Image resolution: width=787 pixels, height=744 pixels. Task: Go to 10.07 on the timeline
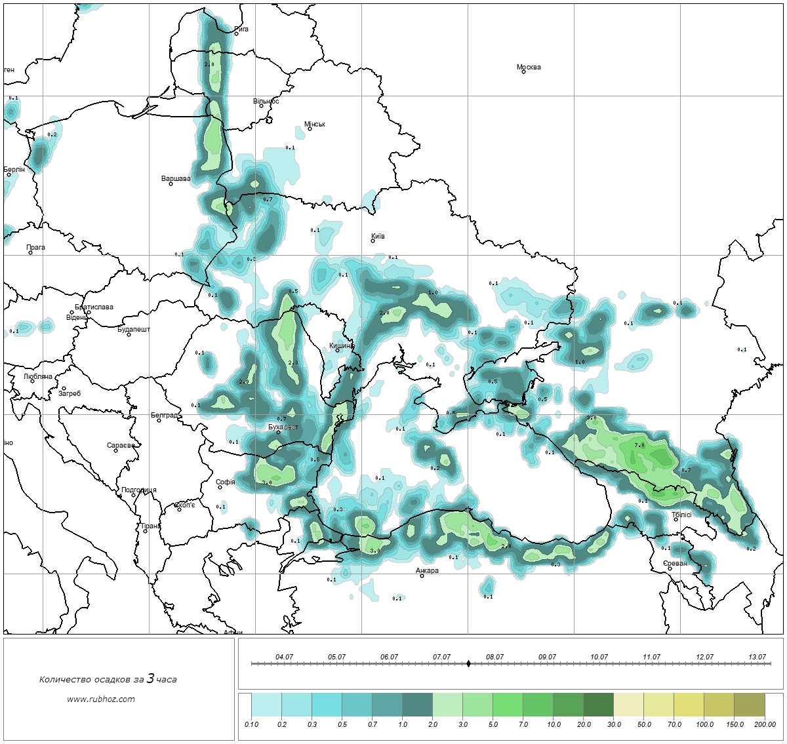(599, 657)
